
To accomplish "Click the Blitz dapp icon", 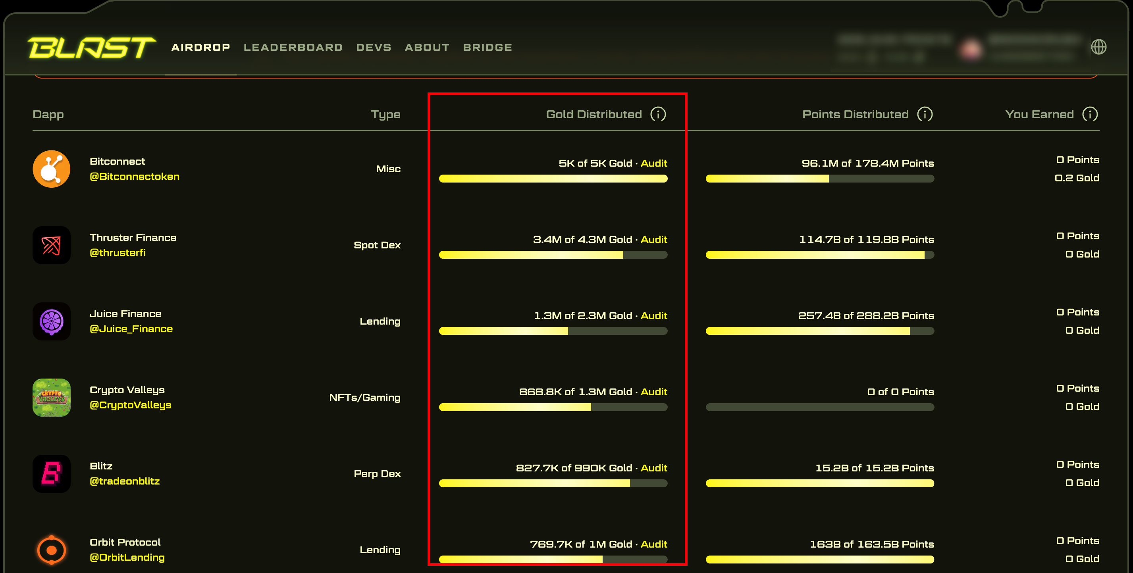I will 52,474.
